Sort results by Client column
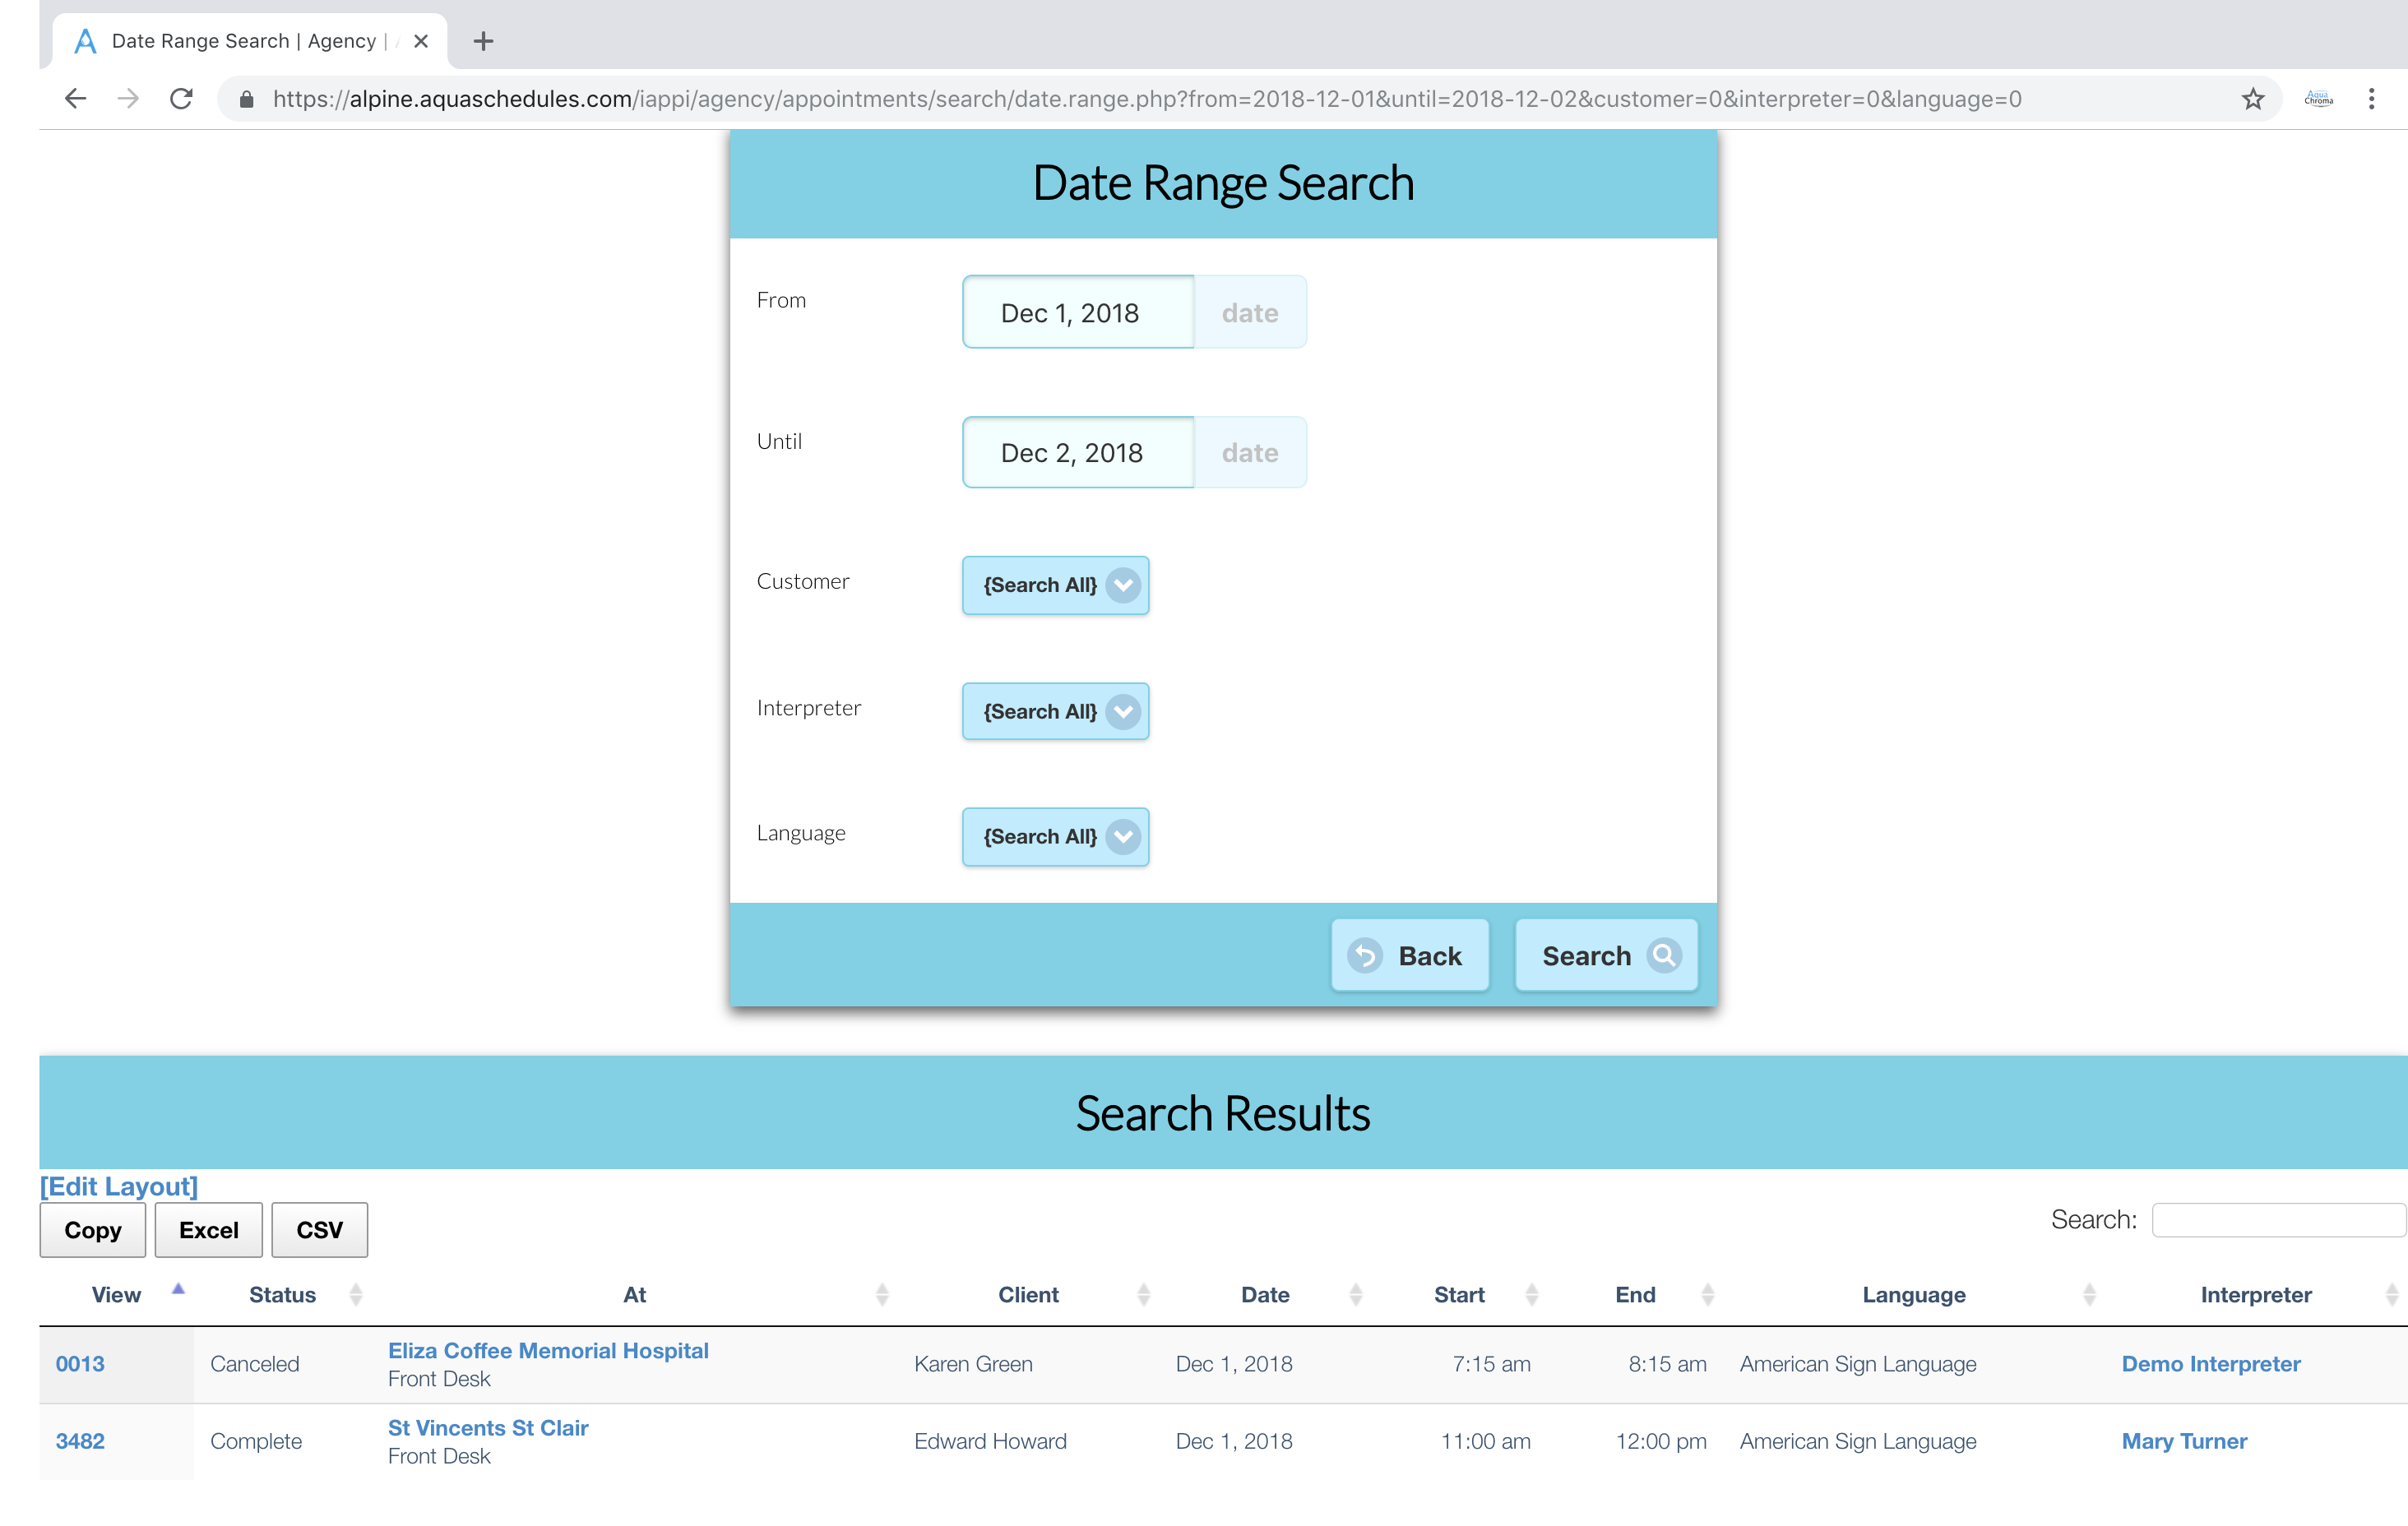 1028,1294
